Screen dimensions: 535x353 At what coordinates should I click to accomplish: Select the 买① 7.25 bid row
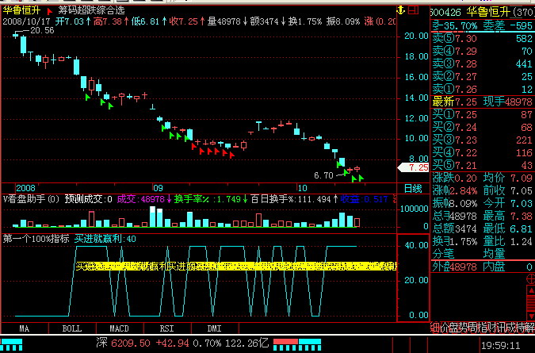click(x=482, y=114)
